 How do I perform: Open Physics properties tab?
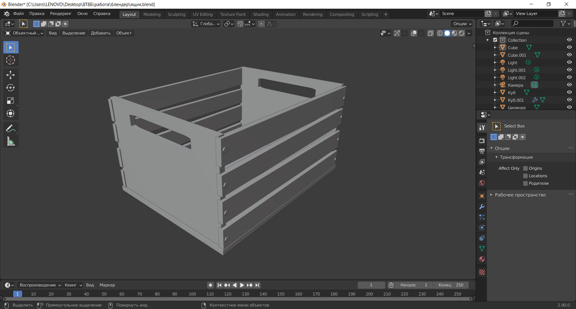coord(482,227)
